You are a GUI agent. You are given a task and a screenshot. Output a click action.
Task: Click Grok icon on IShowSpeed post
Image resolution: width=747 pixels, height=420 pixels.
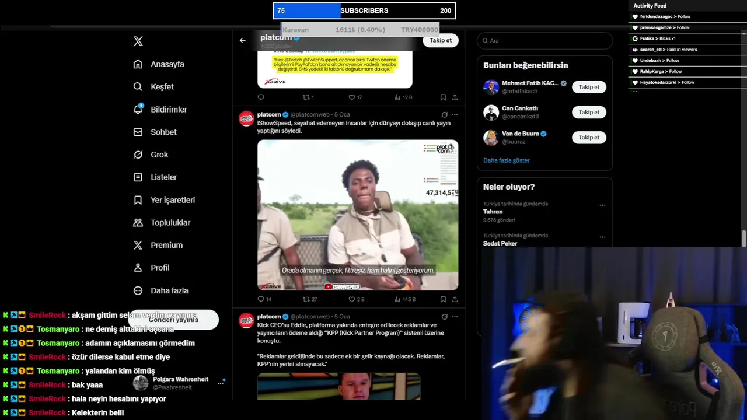click(x=444, y=115)
